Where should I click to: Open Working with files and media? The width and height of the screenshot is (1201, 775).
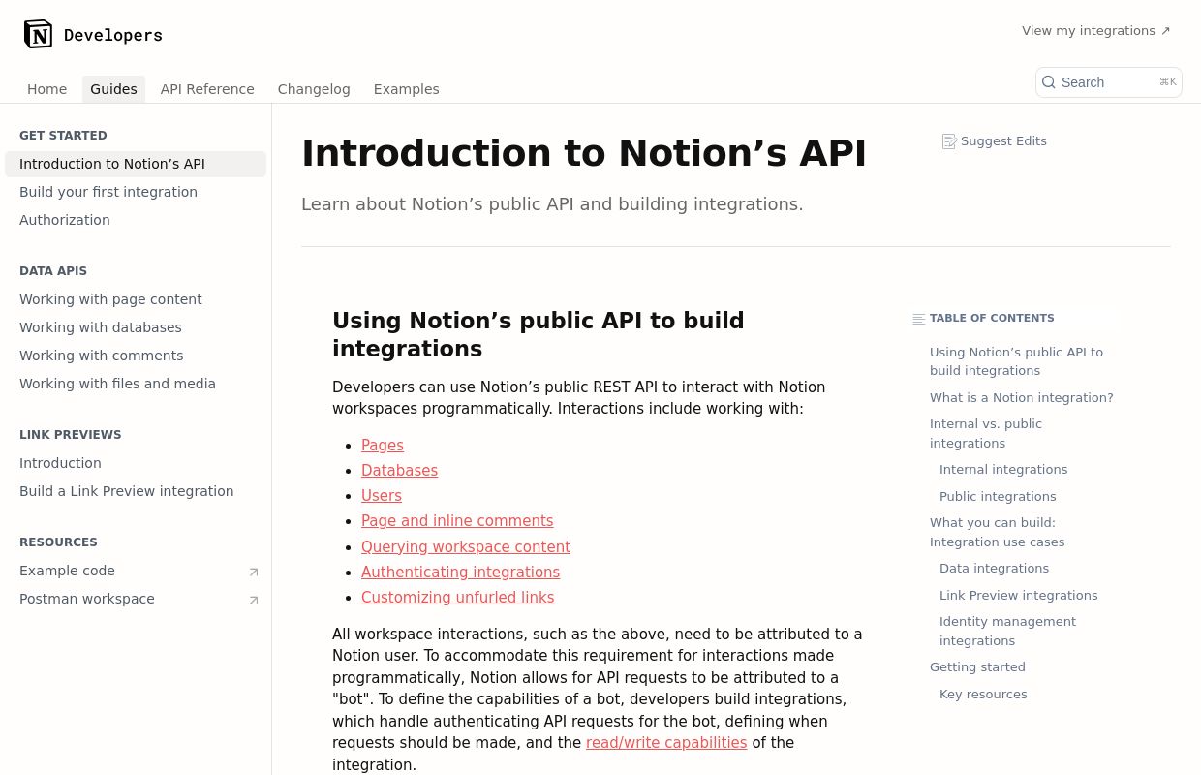pos(136,384)
